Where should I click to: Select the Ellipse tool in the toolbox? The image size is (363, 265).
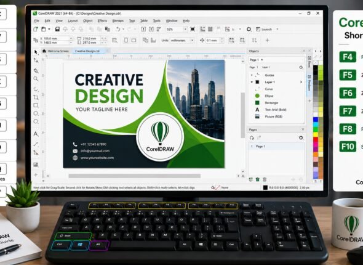point(36,113)
